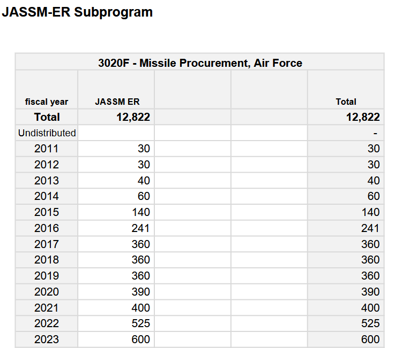
Task: Select the 2011 fiscal year cell
Action: (x=47, y=149)
